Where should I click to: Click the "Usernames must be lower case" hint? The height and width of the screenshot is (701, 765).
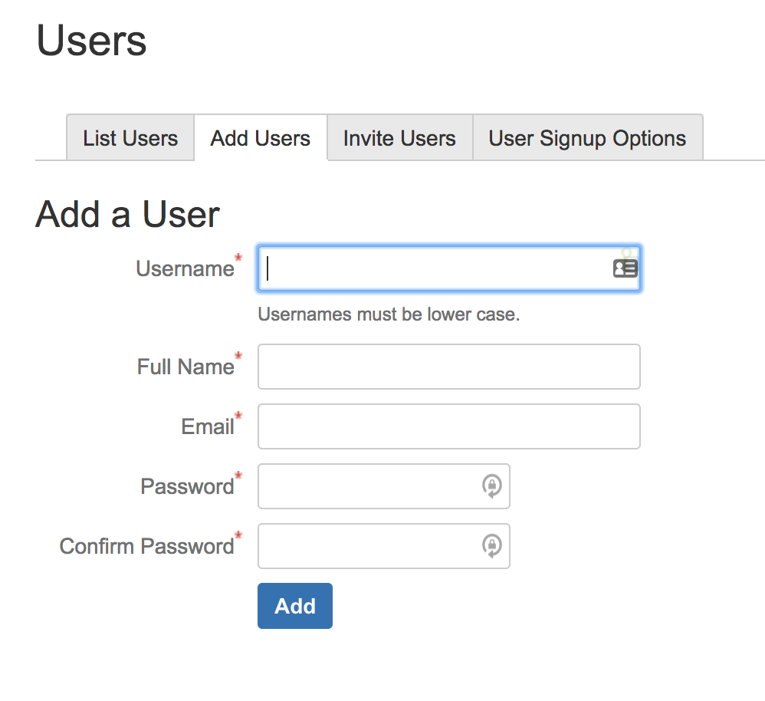389,314
